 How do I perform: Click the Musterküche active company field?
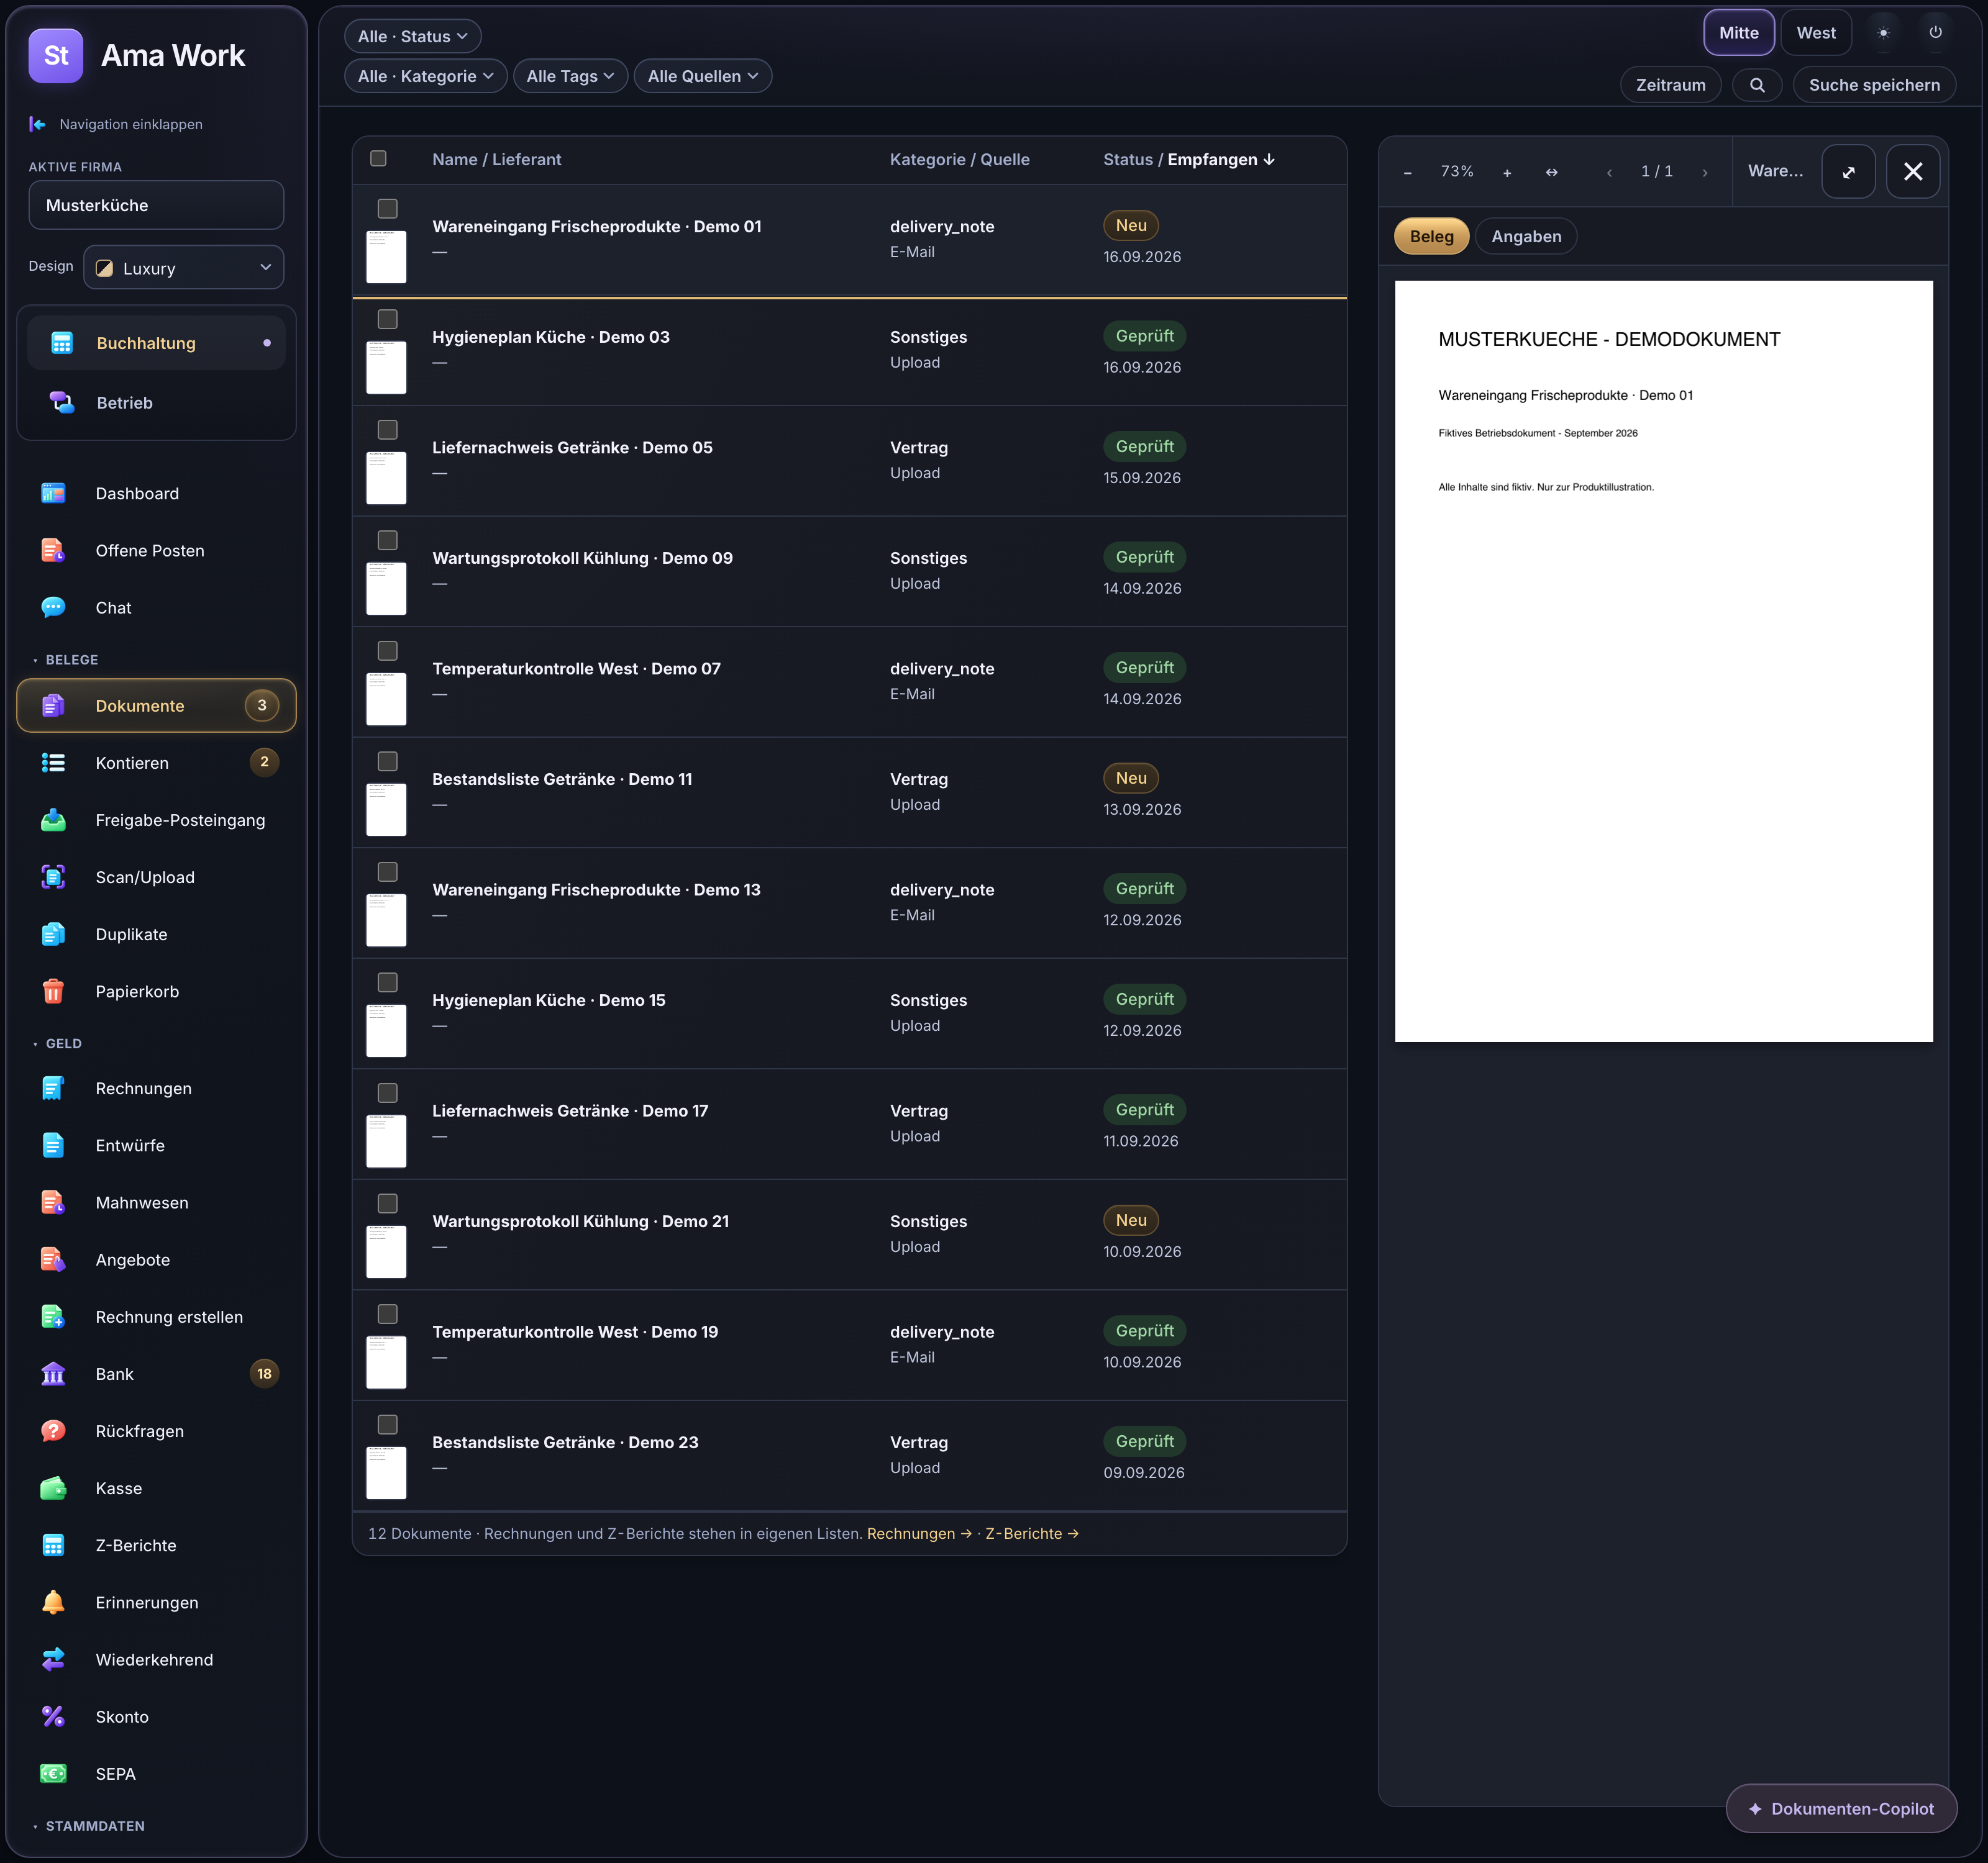156,206
